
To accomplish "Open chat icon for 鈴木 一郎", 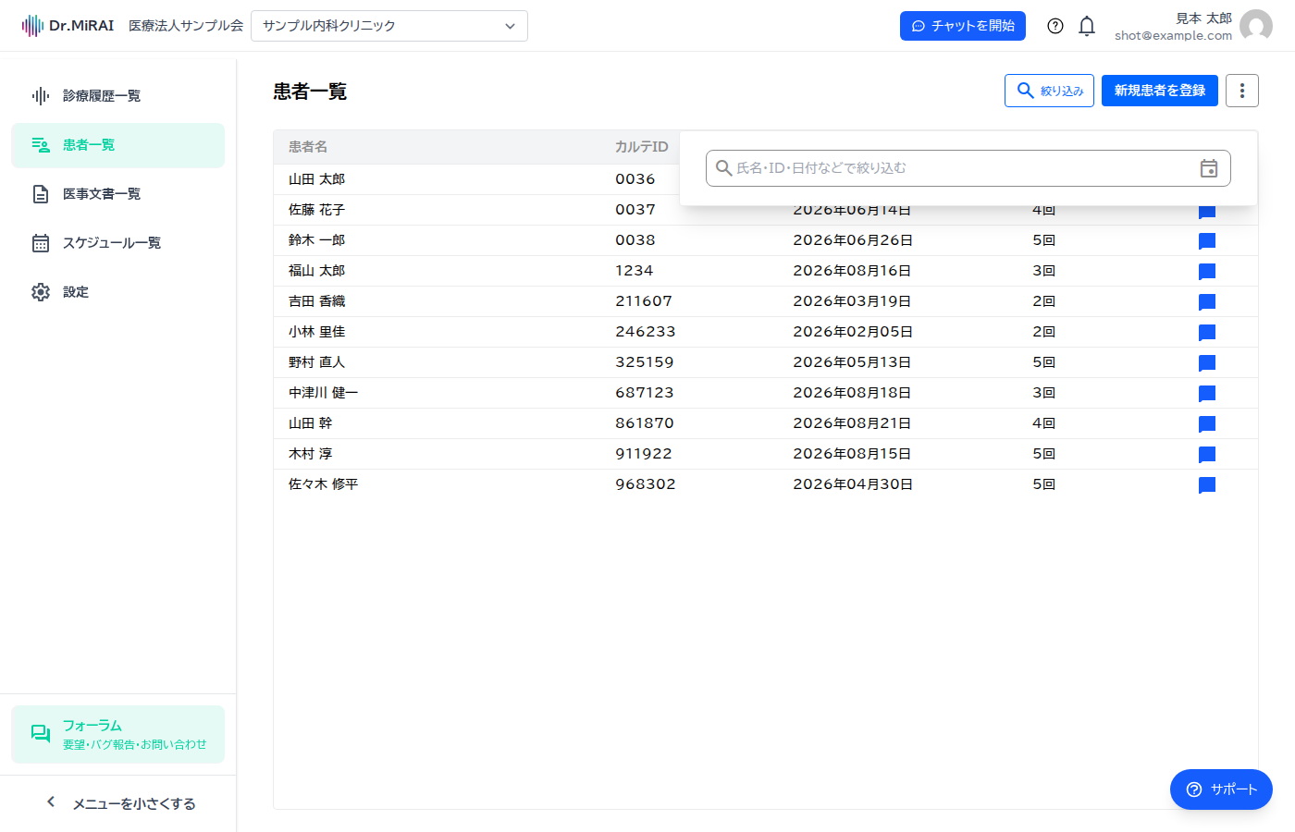I will click(1207, 241).
